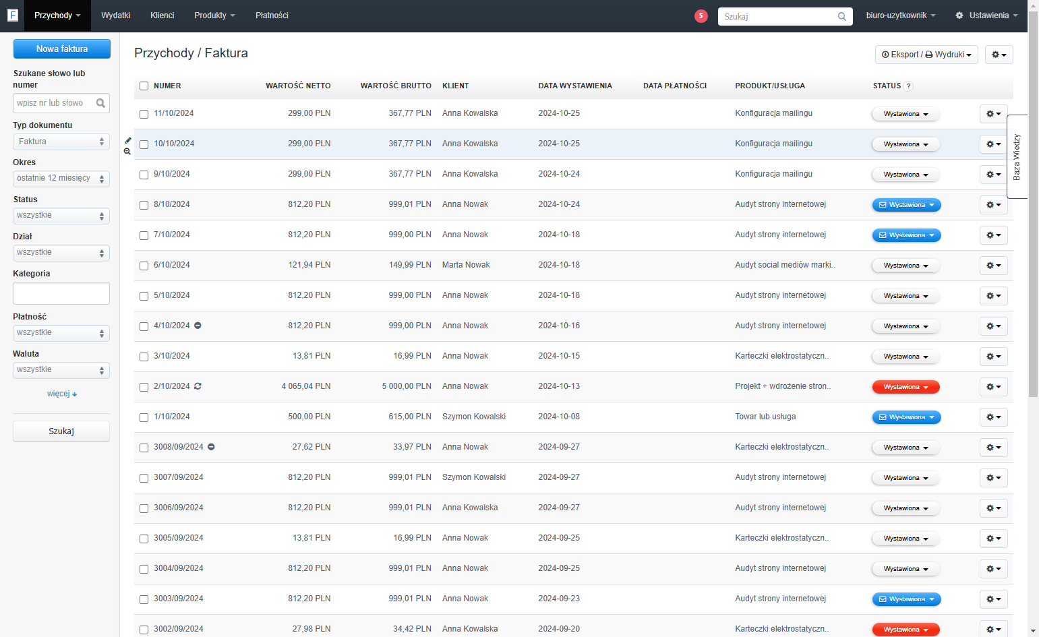Toggle the select-all checkbox in table header
The width and height of the screenshot is (1039, 637).
coord(144,86)
